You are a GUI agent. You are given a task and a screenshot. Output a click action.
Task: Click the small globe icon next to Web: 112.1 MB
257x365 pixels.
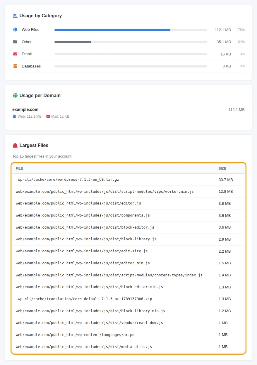(14, 116)
